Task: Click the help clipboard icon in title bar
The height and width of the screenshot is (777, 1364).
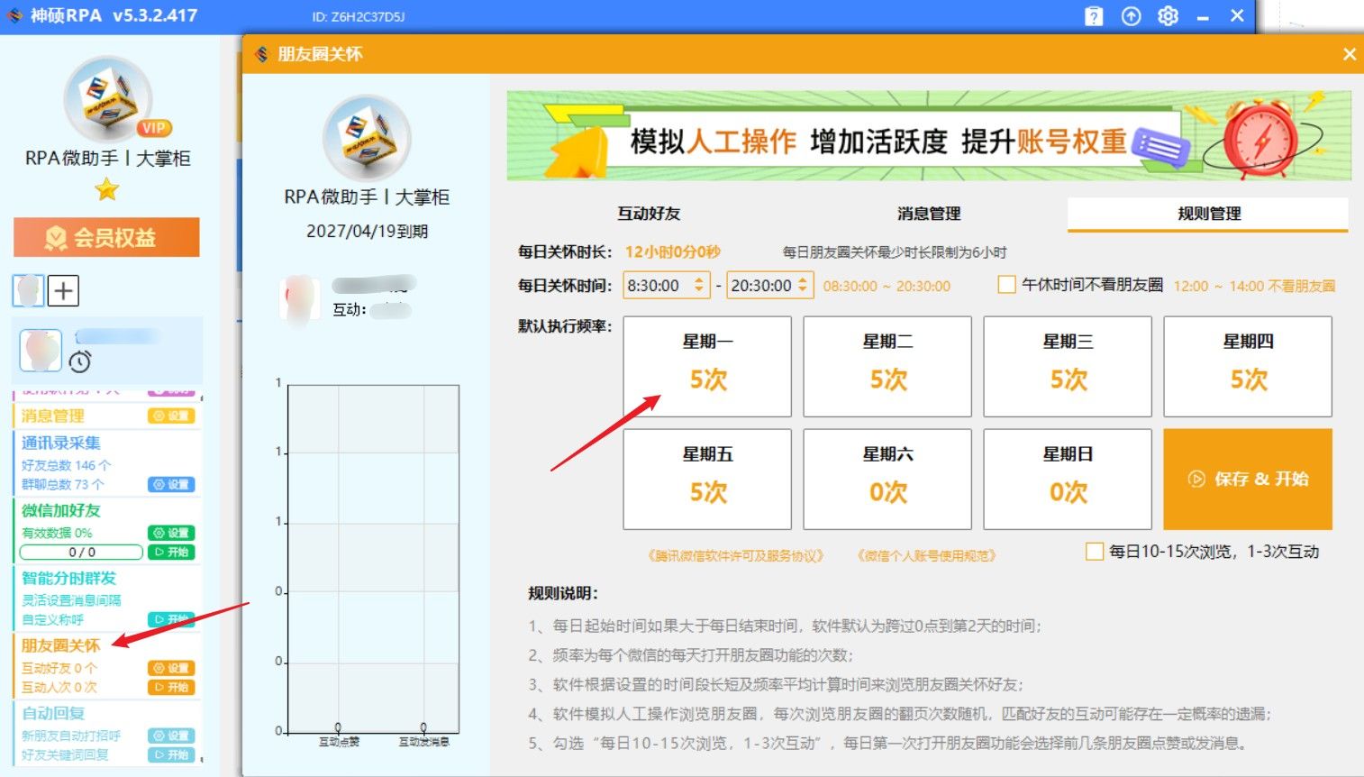Action: tap(1093, 15)
